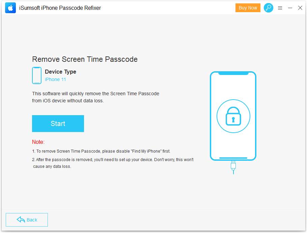Click the USB cable connector icon

point(233,167)
